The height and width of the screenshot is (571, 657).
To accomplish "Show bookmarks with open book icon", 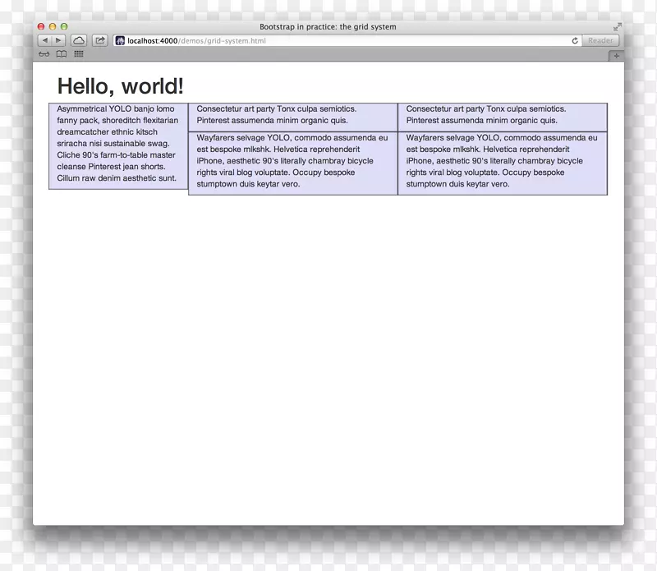I will [x=62, y=54].
